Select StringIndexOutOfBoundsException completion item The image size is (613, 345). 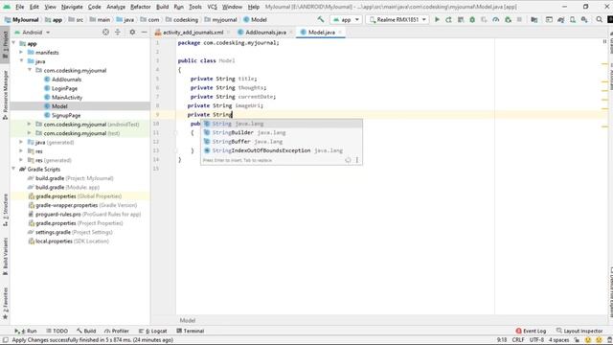(282, 150)
